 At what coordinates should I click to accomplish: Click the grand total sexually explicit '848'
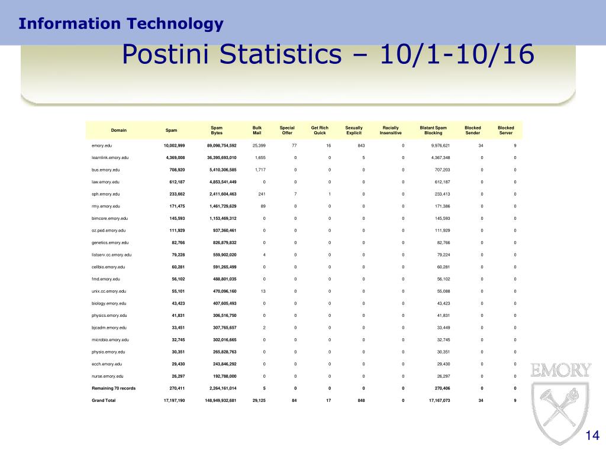(362, 401)
